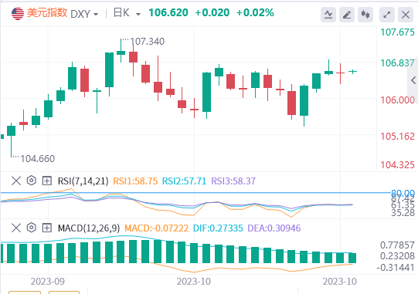
Task: Click the RSI(7,14,21) label
Action: point(83,181)
